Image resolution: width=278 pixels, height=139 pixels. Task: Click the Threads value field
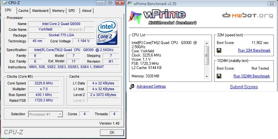point(114,114)
